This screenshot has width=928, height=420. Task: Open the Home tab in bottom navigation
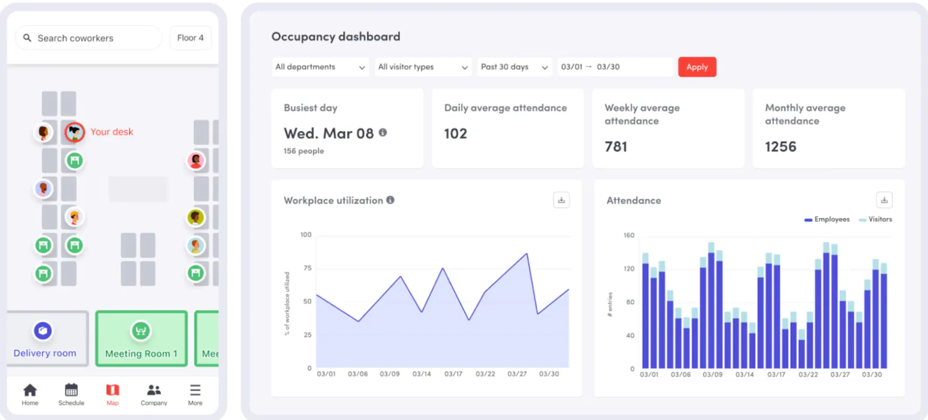coord(30,394)
